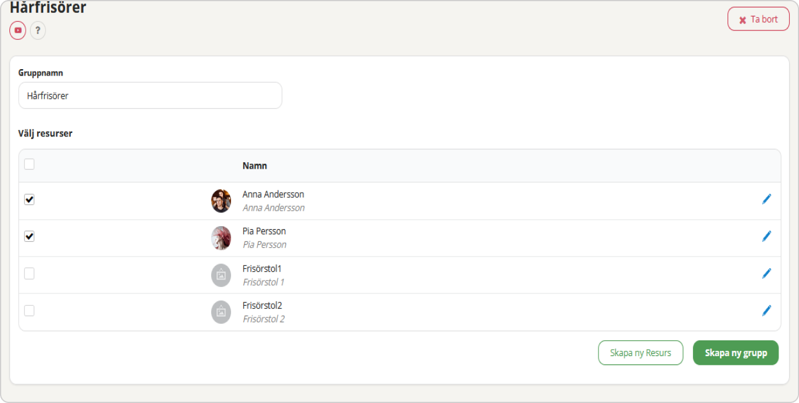Check the Frisörstol2 resource checkbox
Image resolution: width=799 pixels, height=403 pixels.
29,310
